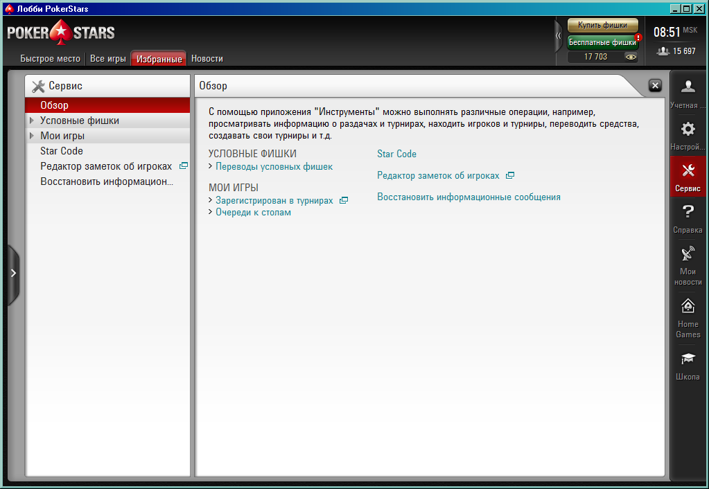Click the red alert badge on Бесплатные фишки
The image size is (709, 489).
coord(638,37)
